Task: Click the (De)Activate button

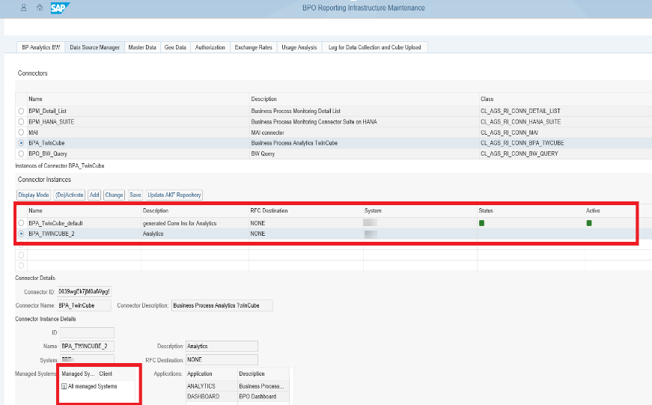Action: pyautogui.click(x=70, y=195)
